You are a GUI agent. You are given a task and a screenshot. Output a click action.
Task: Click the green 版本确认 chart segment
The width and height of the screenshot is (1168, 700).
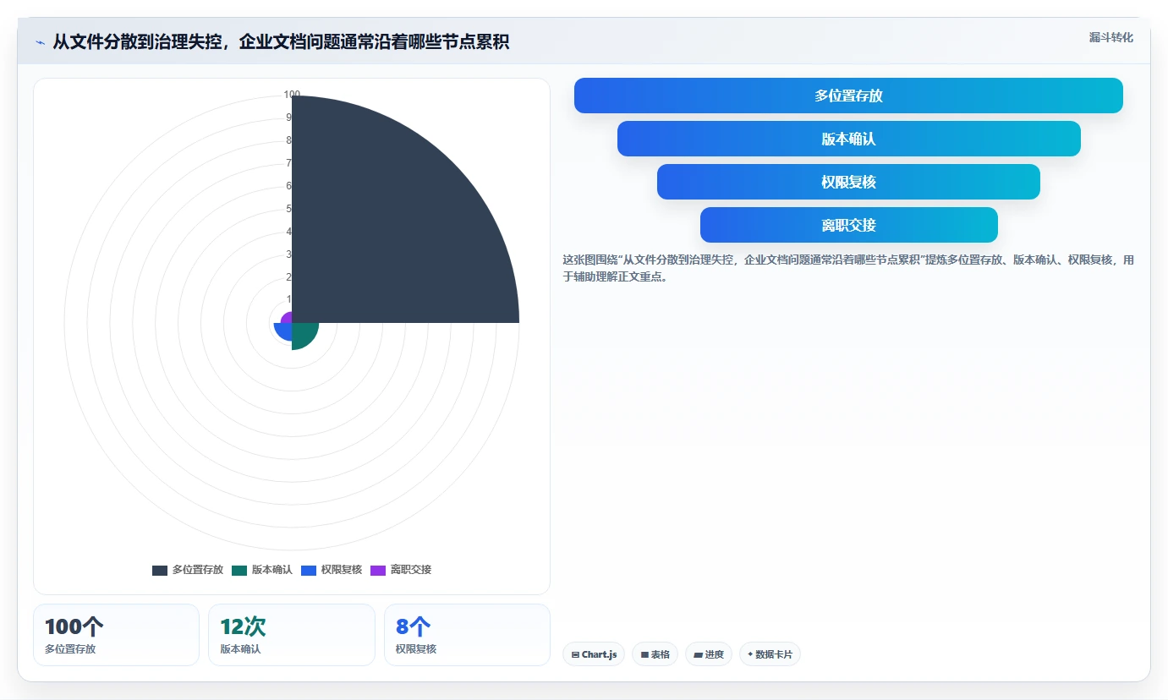click(303, 333)
